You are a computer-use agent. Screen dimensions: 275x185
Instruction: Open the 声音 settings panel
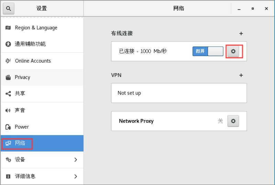(x=20, y=110)
